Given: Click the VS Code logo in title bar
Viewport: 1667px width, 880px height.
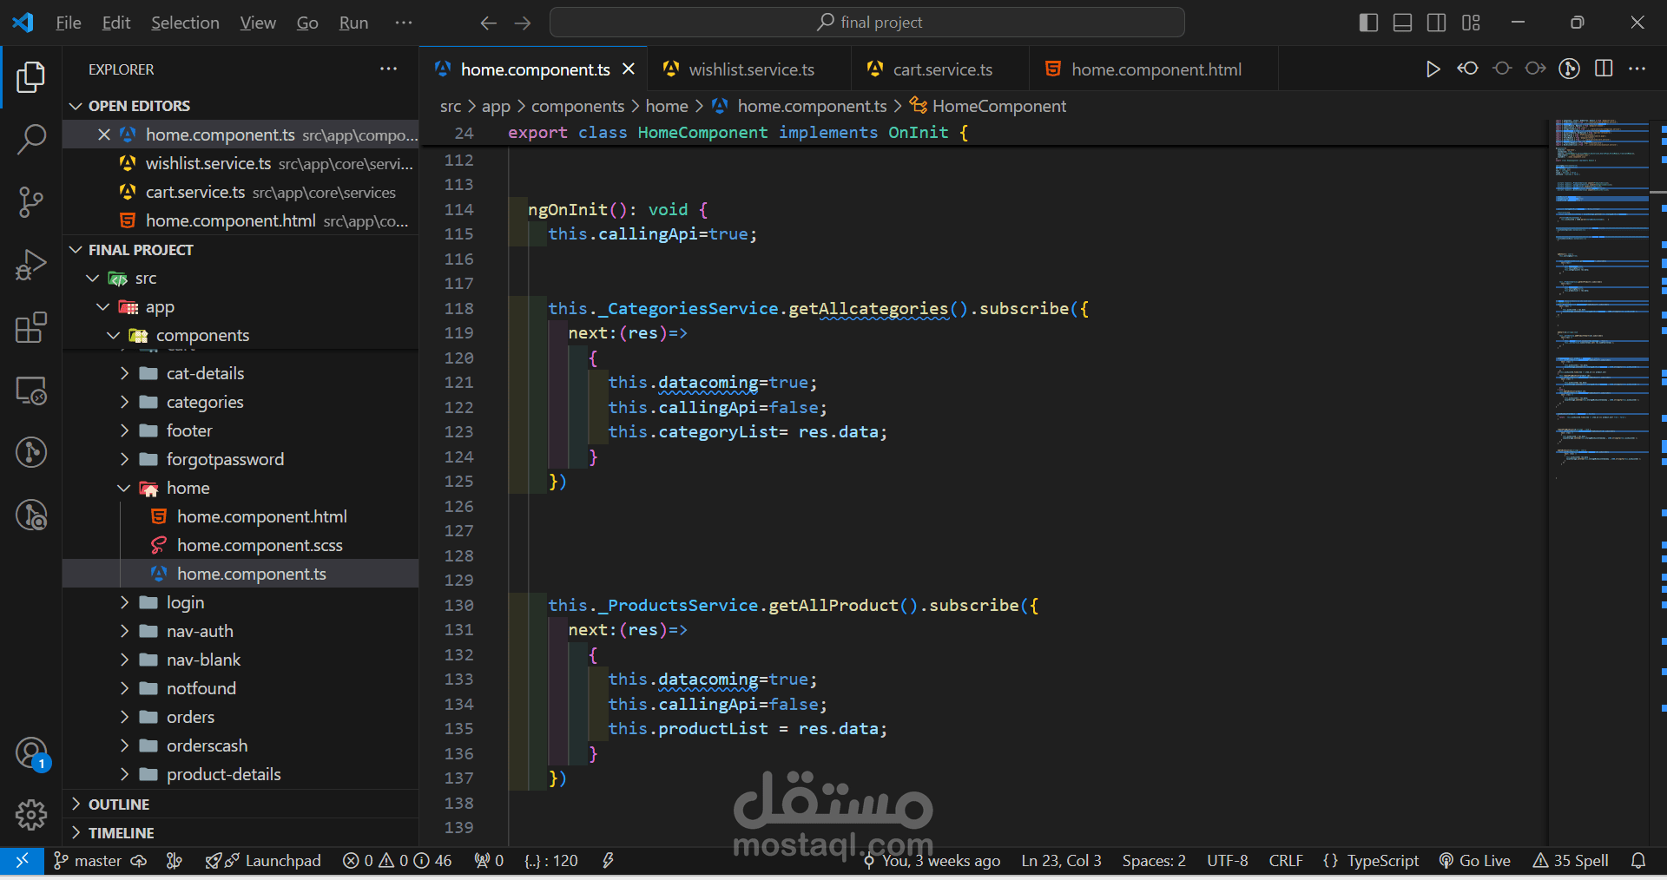Looking at the screenshot, I should tap(23, 23).
